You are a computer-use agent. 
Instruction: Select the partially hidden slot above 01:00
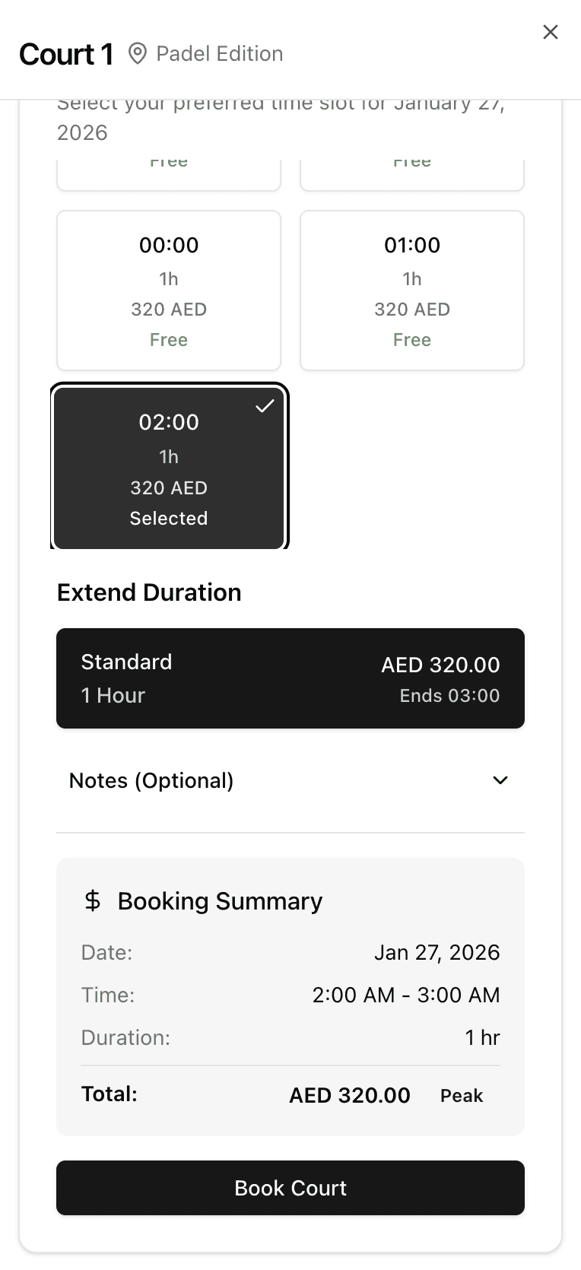(412, 174)
